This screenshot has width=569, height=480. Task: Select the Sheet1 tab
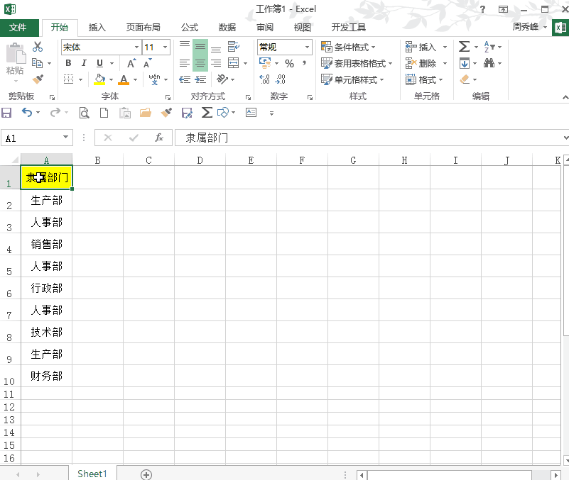[92, 474]
